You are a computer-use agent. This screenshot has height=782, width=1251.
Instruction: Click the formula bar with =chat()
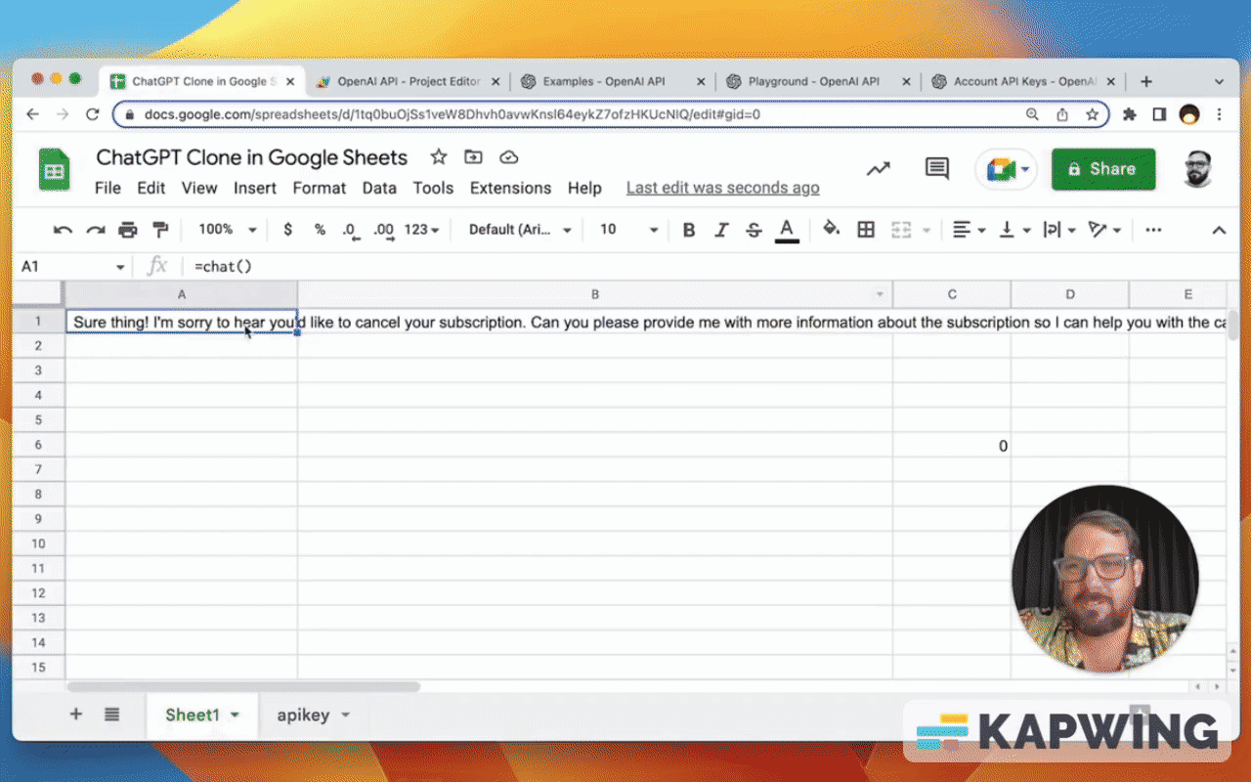(704, 266)
